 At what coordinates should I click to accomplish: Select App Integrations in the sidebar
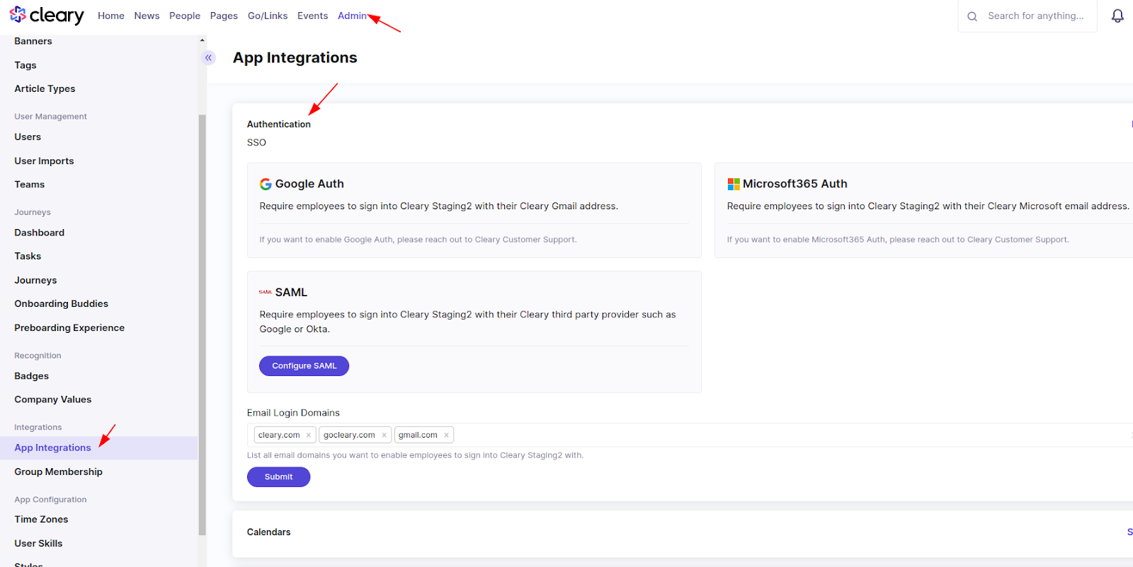tap(53, 448)
